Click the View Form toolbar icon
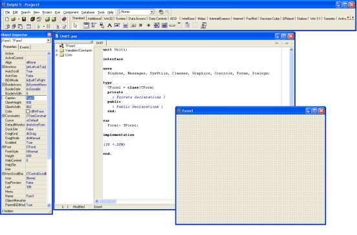This screenshot has width=357, height=235. click(14, 27)
